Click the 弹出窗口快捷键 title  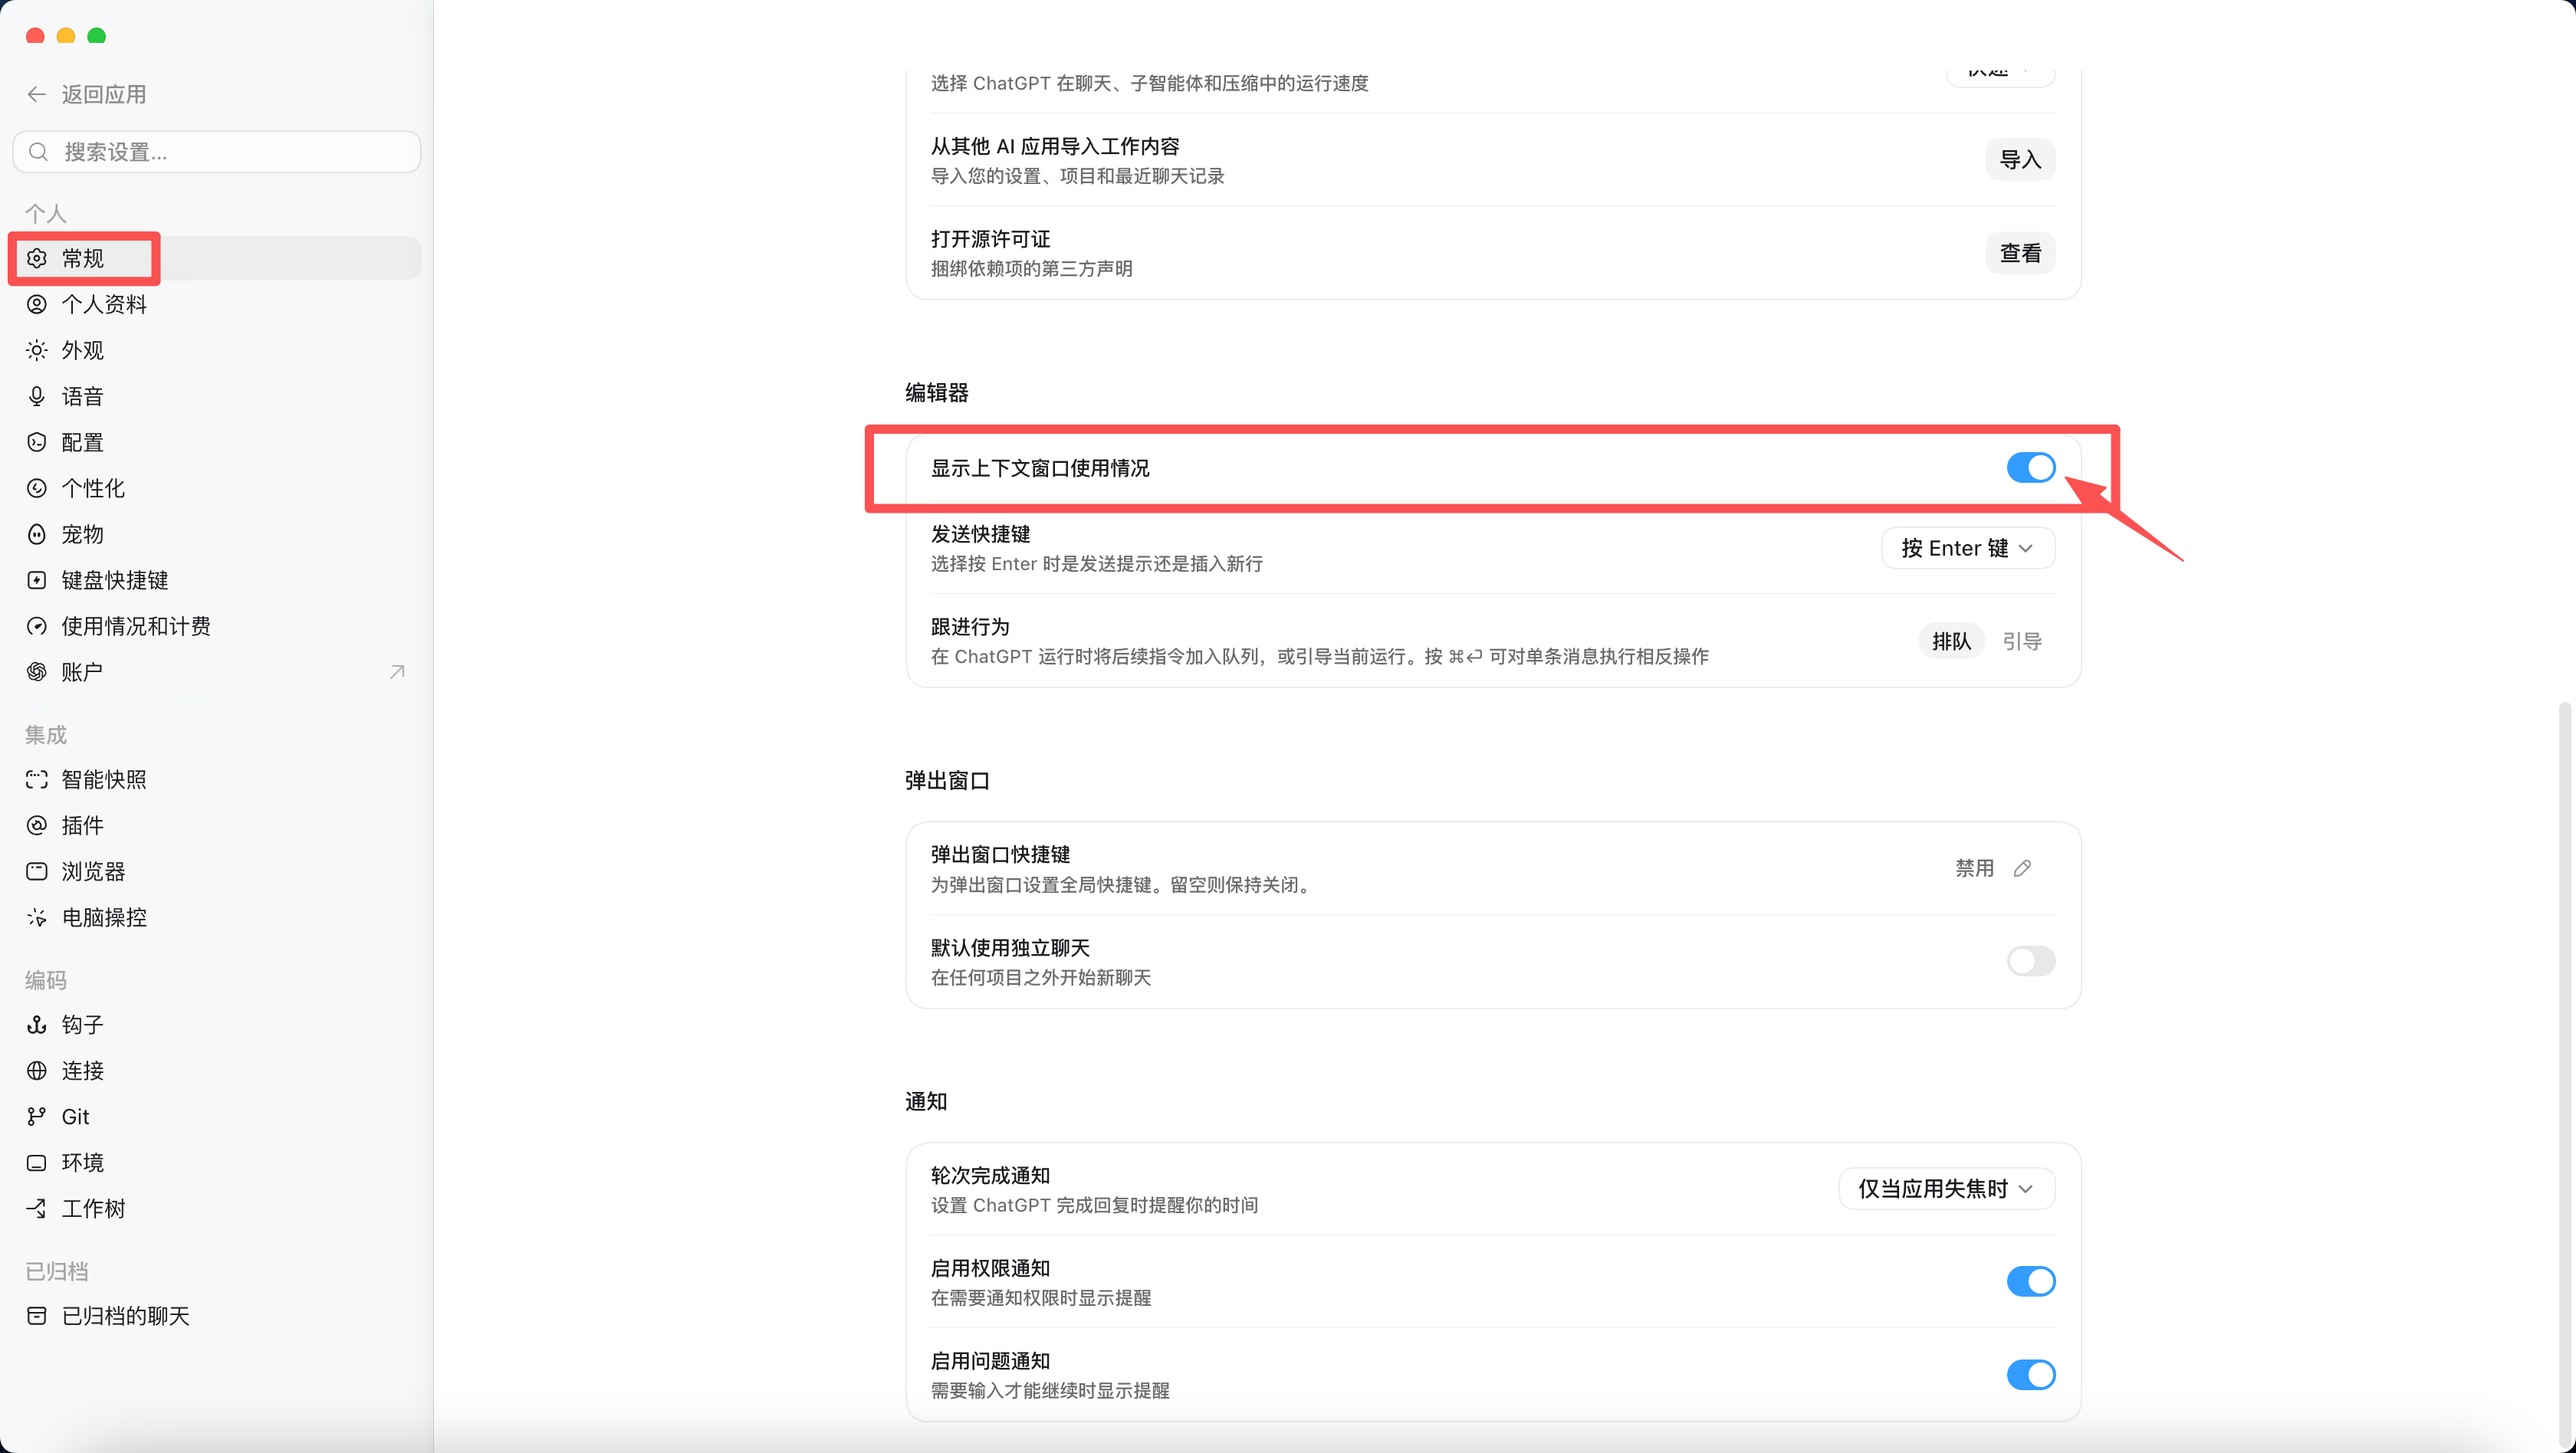click(1000, 854)
